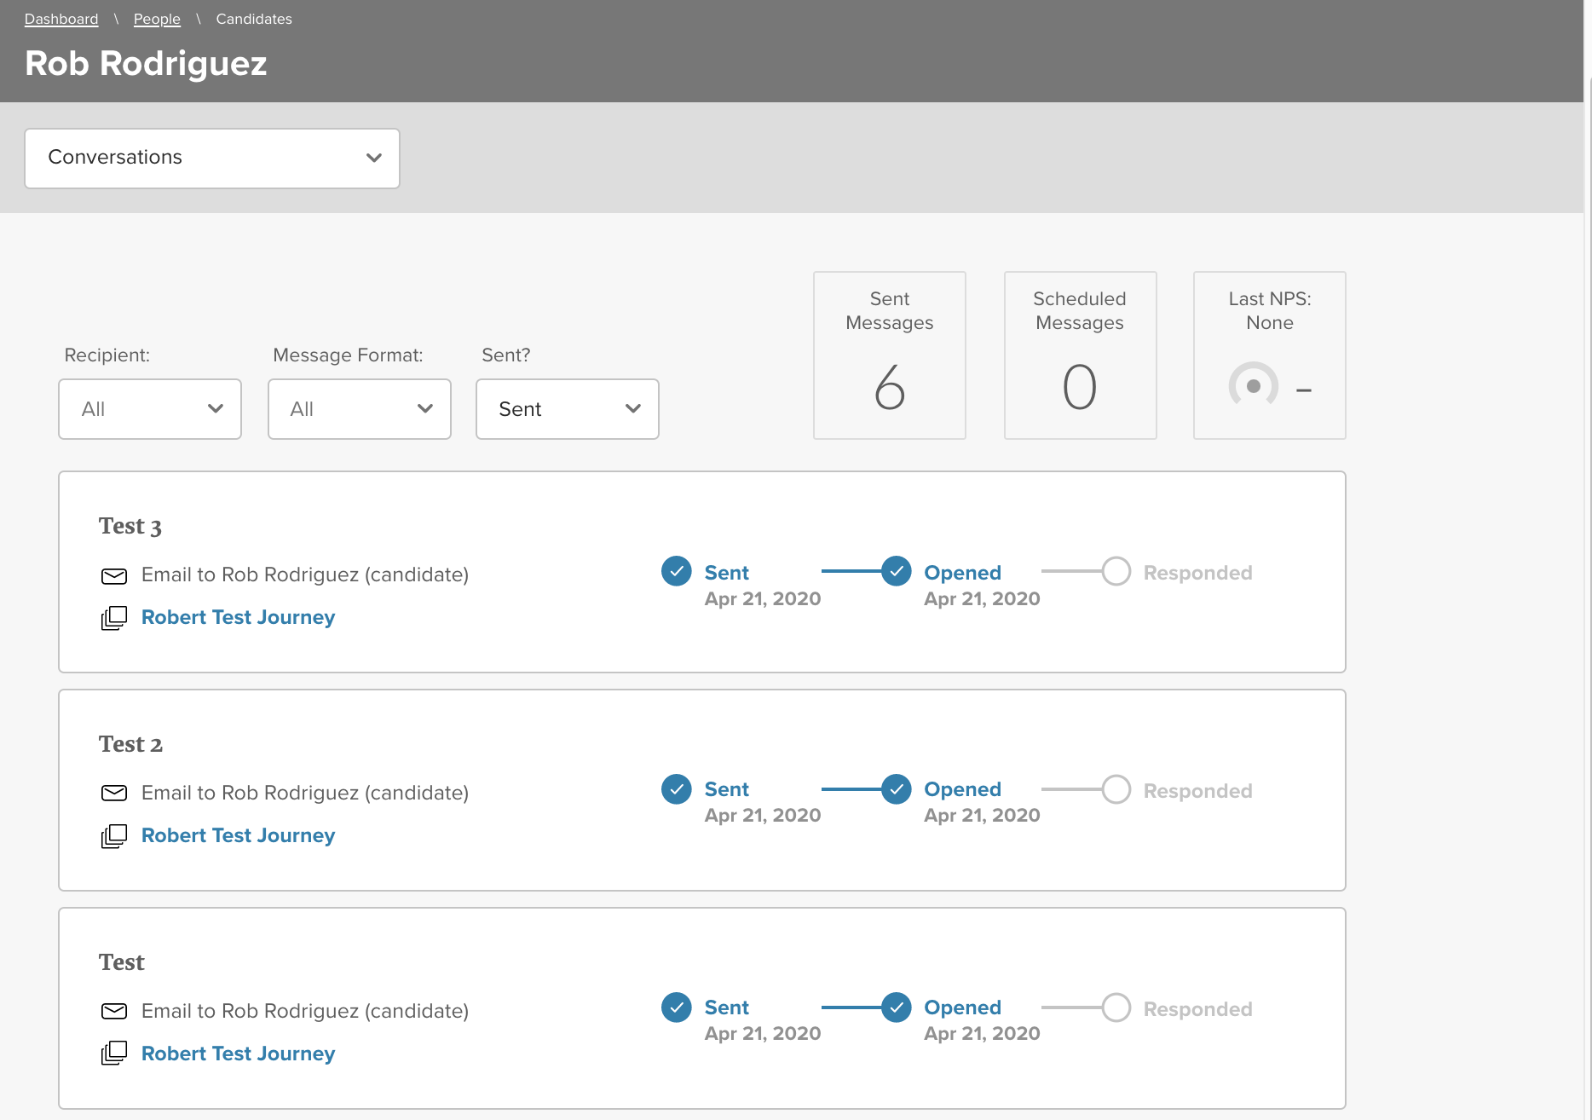1592x1120 pixels.
Task: Click the Responded label in Test card
Action: pos(1198,1009)
